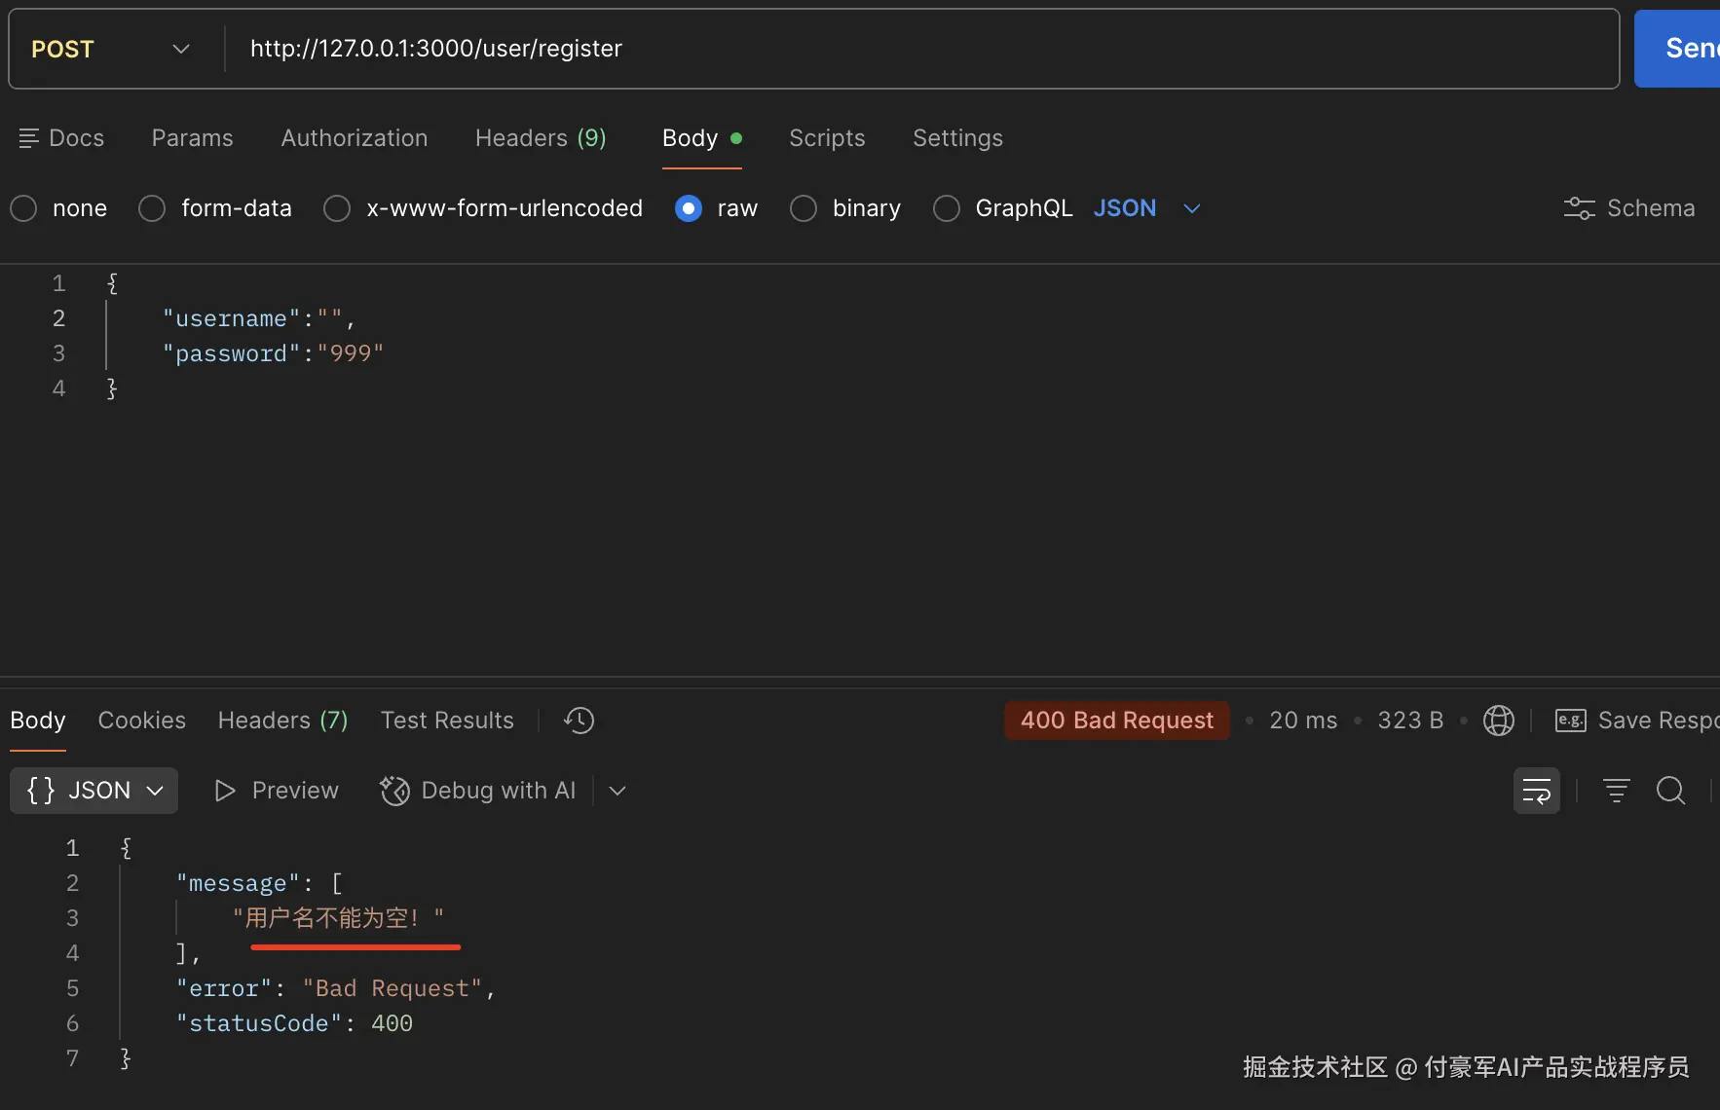
Task: Open the Schema settings icon
Action: pyautogui.click(x=1579, y=208)
